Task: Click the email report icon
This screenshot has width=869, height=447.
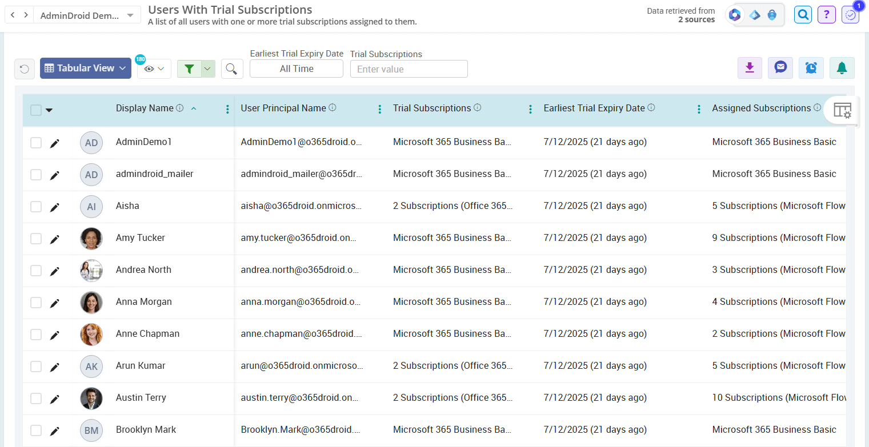Action: [x=780, y=67]
